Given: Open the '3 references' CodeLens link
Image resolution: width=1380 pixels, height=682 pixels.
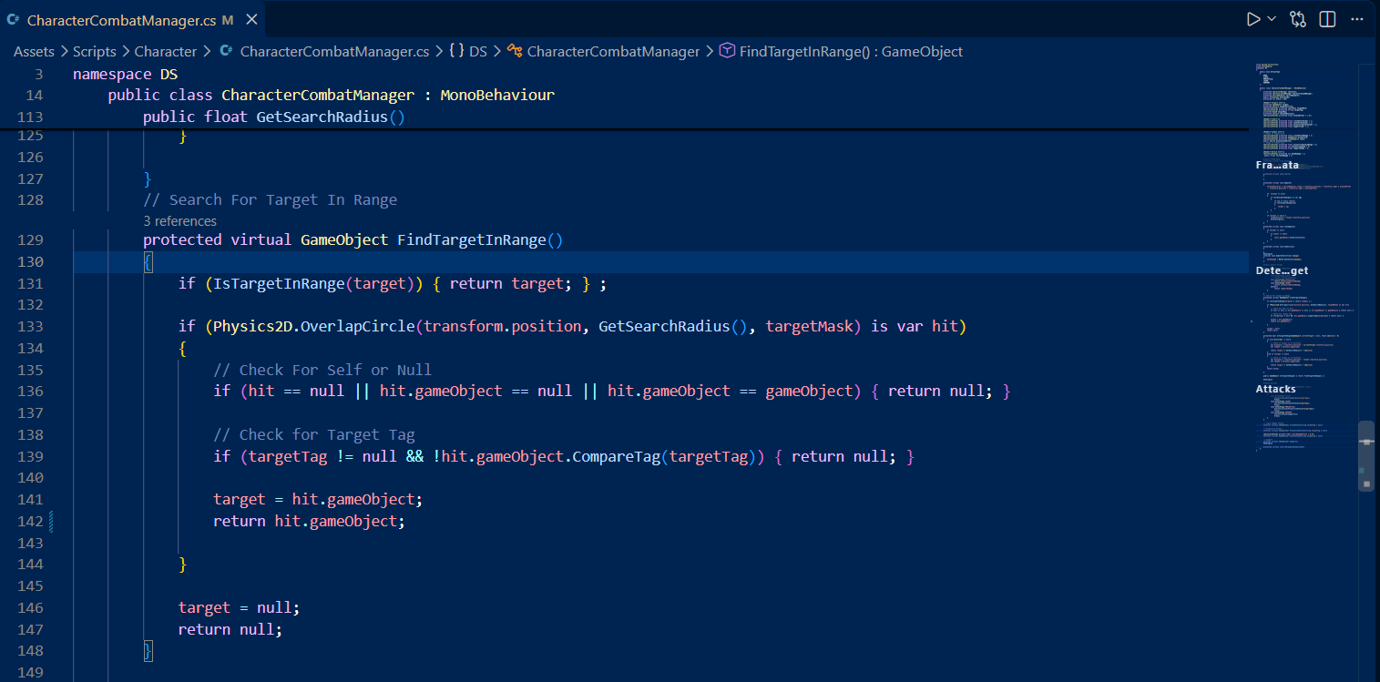Looking at the screenshot, I should [x=180, y=221].
